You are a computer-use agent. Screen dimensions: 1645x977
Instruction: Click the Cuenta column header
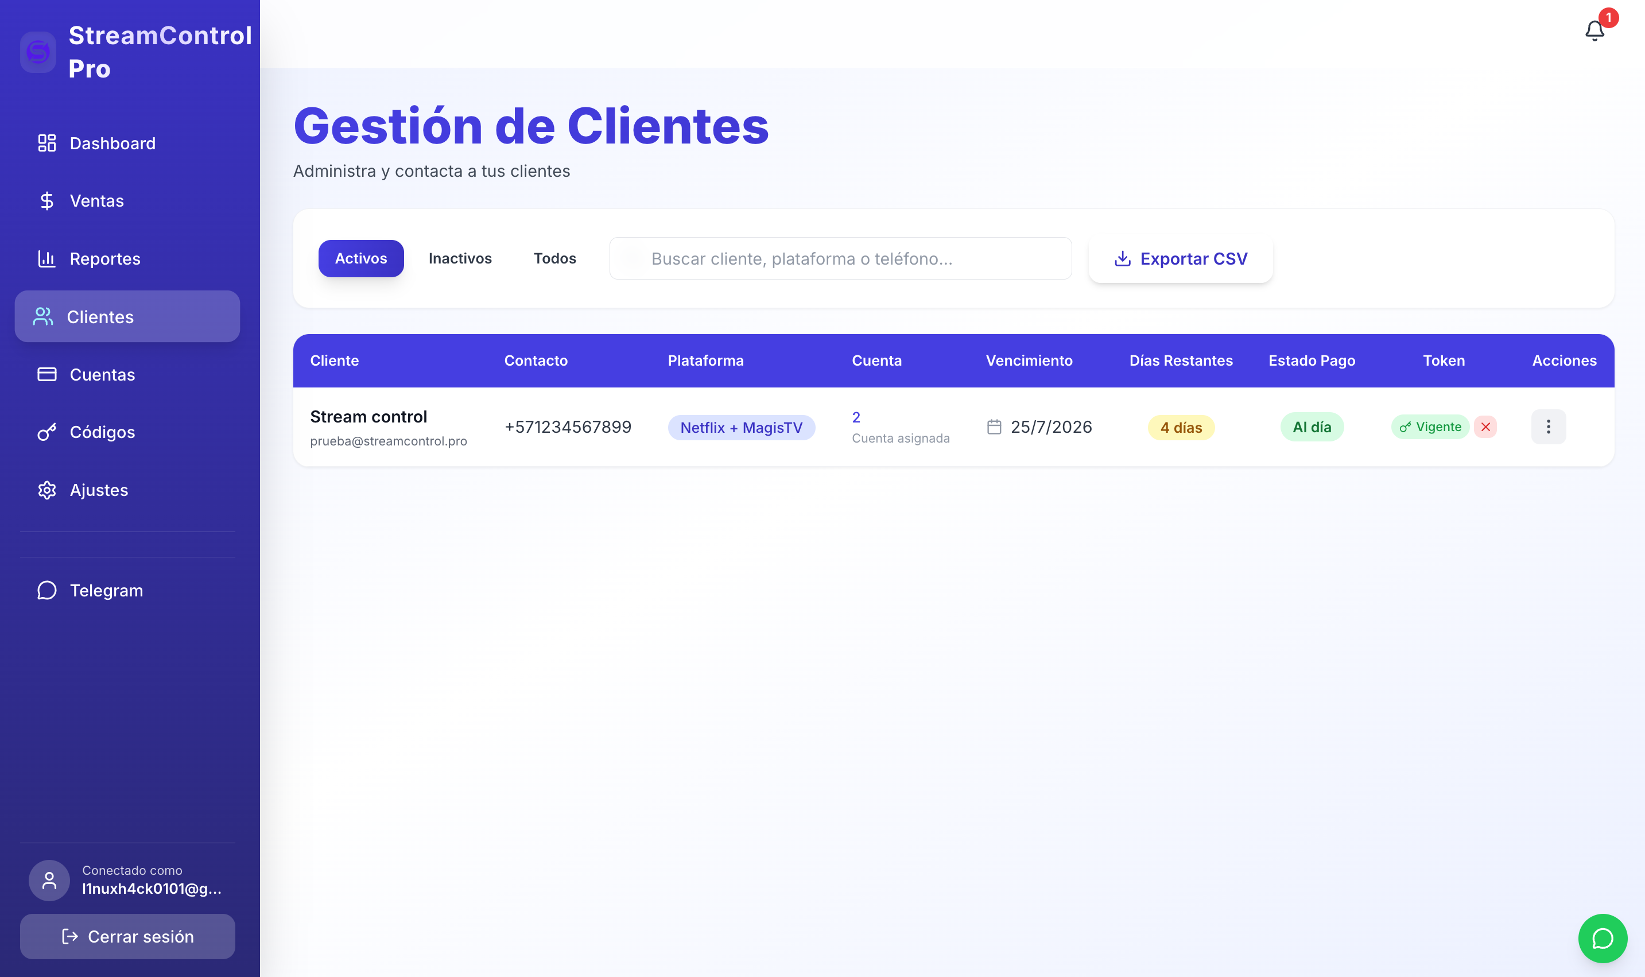(877, 361)
